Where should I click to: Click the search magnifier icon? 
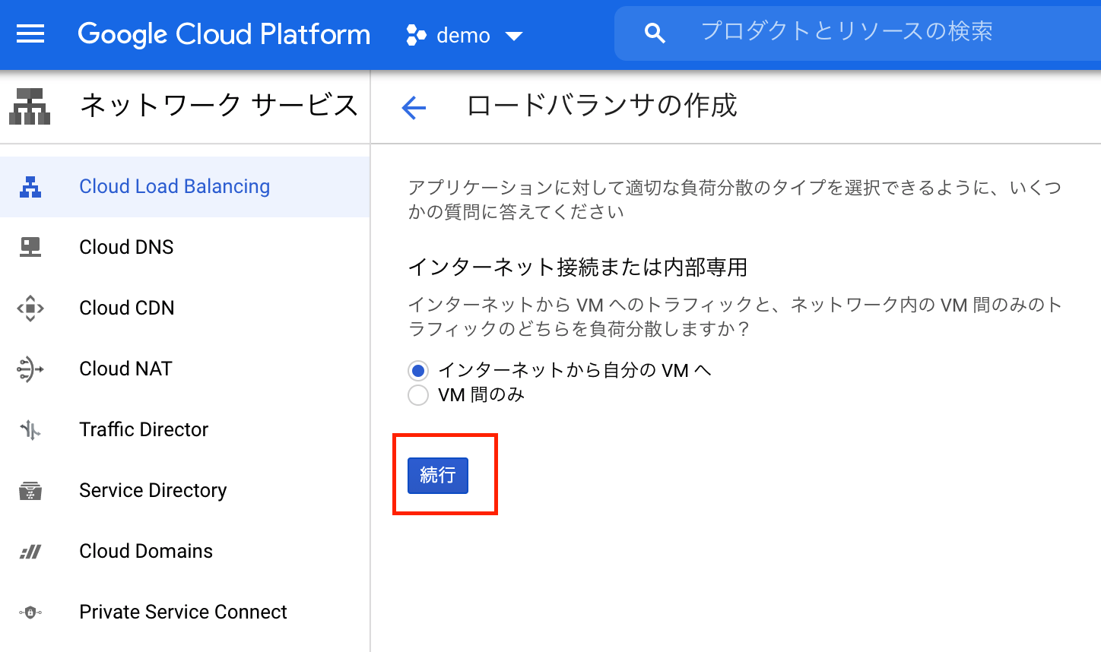655,33
